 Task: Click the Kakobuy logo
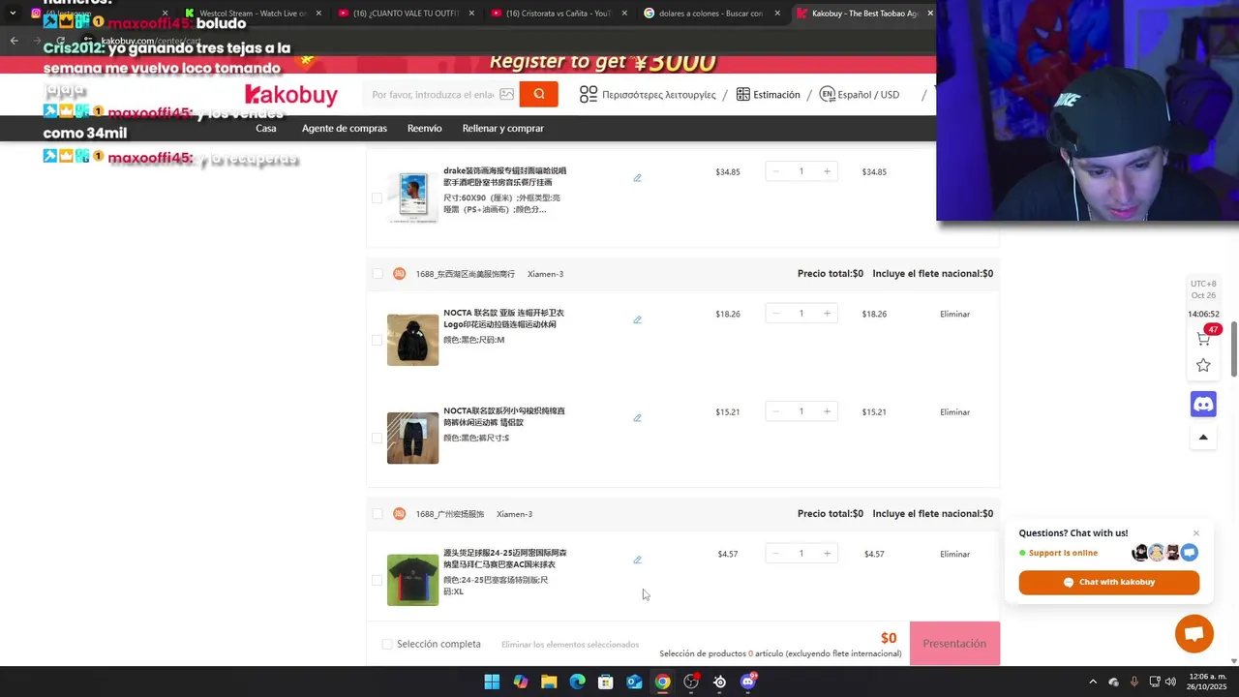coord(291,95)
